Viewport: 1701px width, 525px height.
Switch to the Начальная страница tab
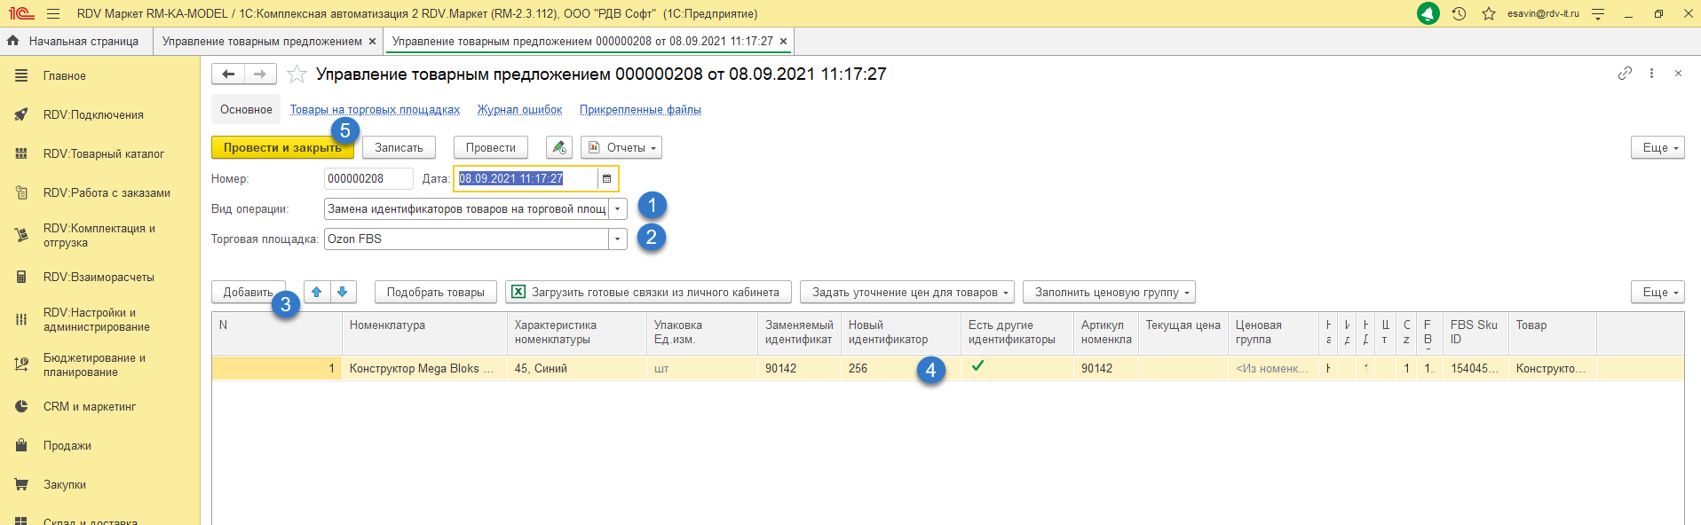tap(76, 42)
